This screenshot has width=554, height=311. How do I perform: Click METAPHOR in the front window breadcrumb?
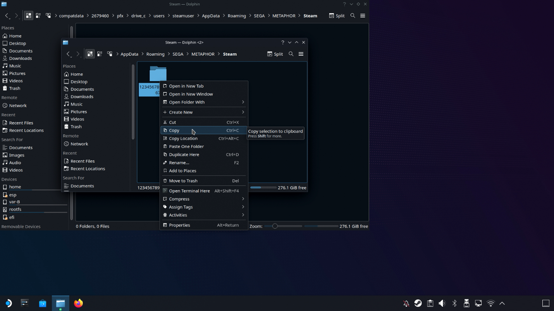click(x=203, y=54)
